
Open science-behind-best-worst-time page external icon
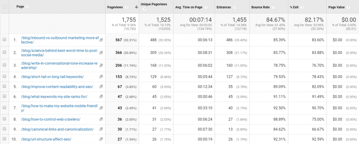(101, 52)
